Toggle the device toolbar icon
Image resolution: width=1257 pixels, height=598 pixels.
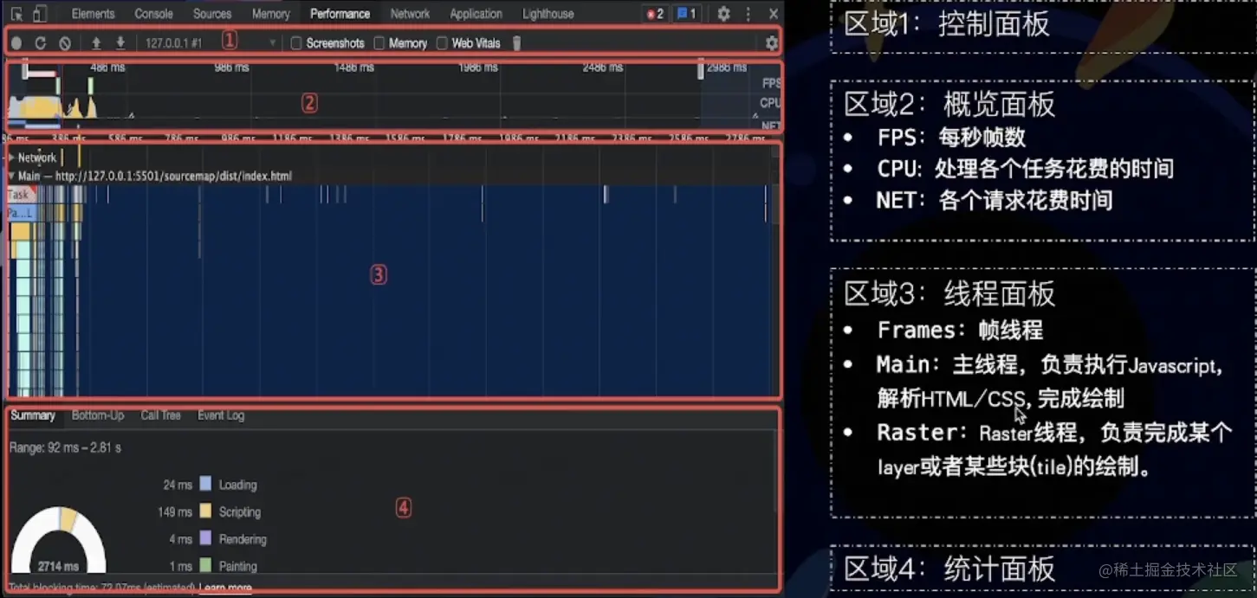40,14
